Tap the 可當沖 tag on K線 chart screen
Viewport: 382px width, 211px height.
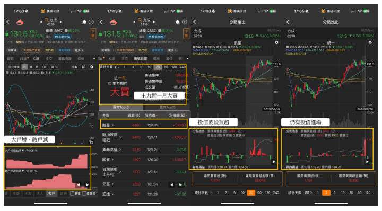click(x=12, y=50)
